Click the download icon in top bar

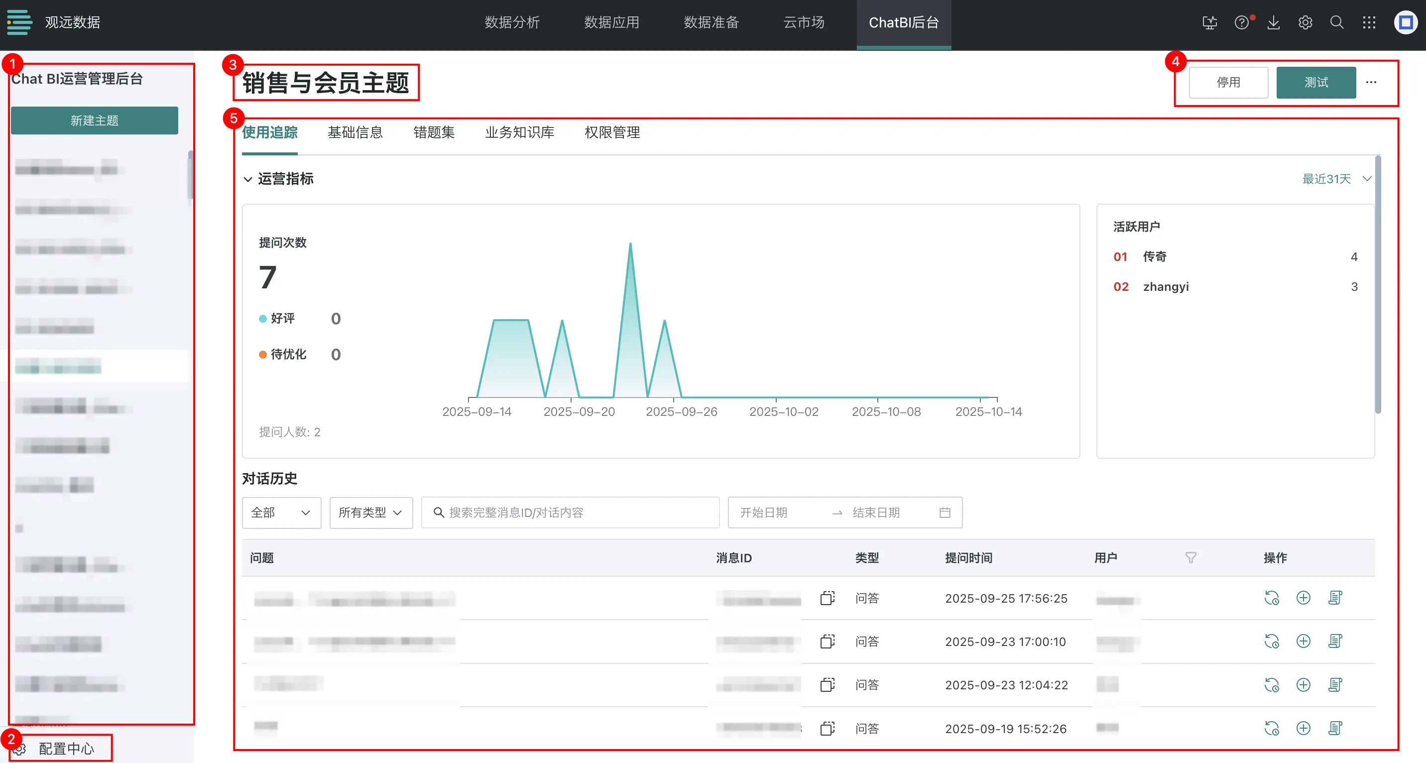click(x=1273, y=23)
